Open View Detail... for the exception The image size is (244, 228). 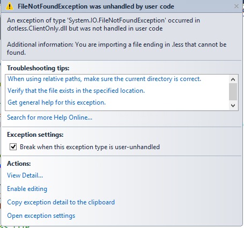25,175
